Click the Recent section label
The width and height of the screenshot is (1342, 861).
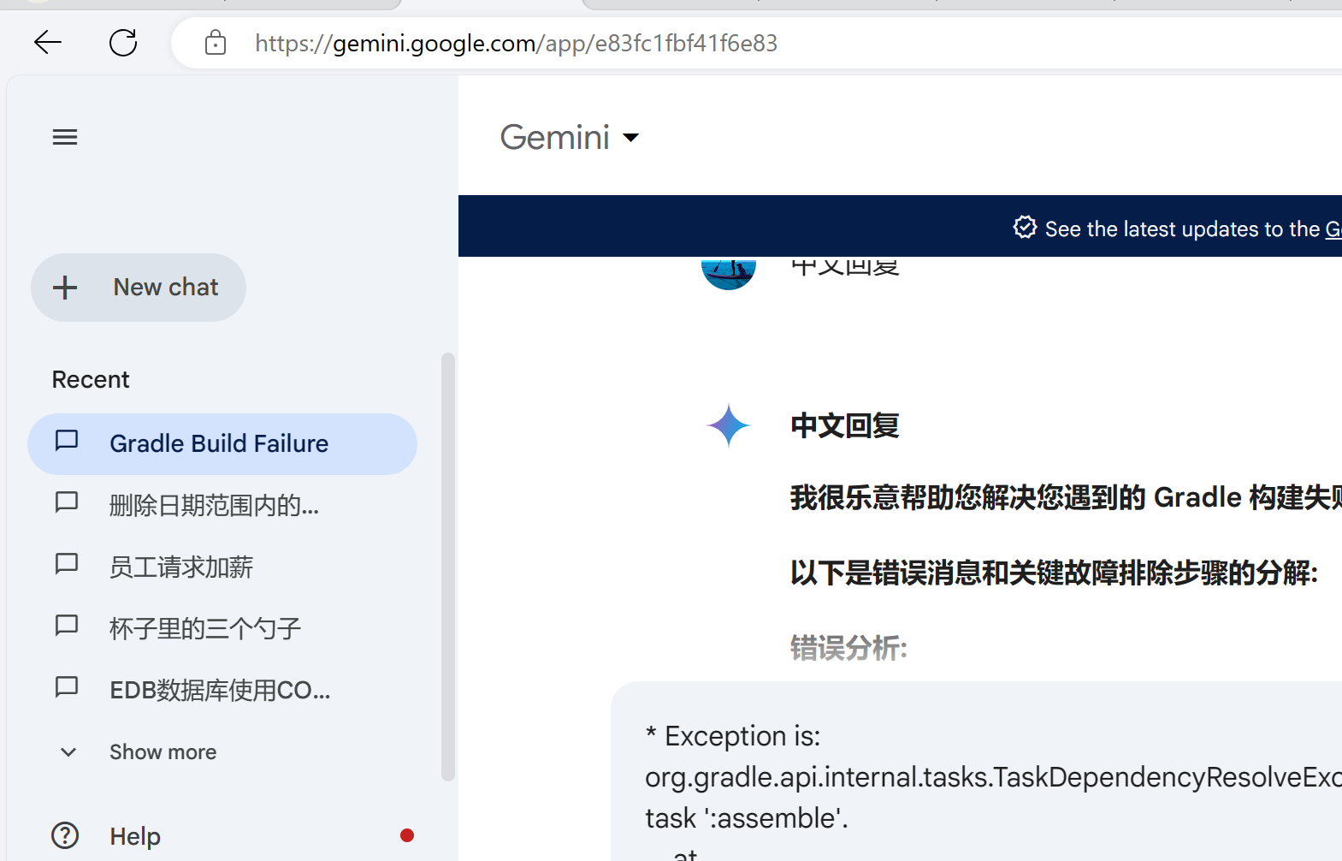[91, 380]
